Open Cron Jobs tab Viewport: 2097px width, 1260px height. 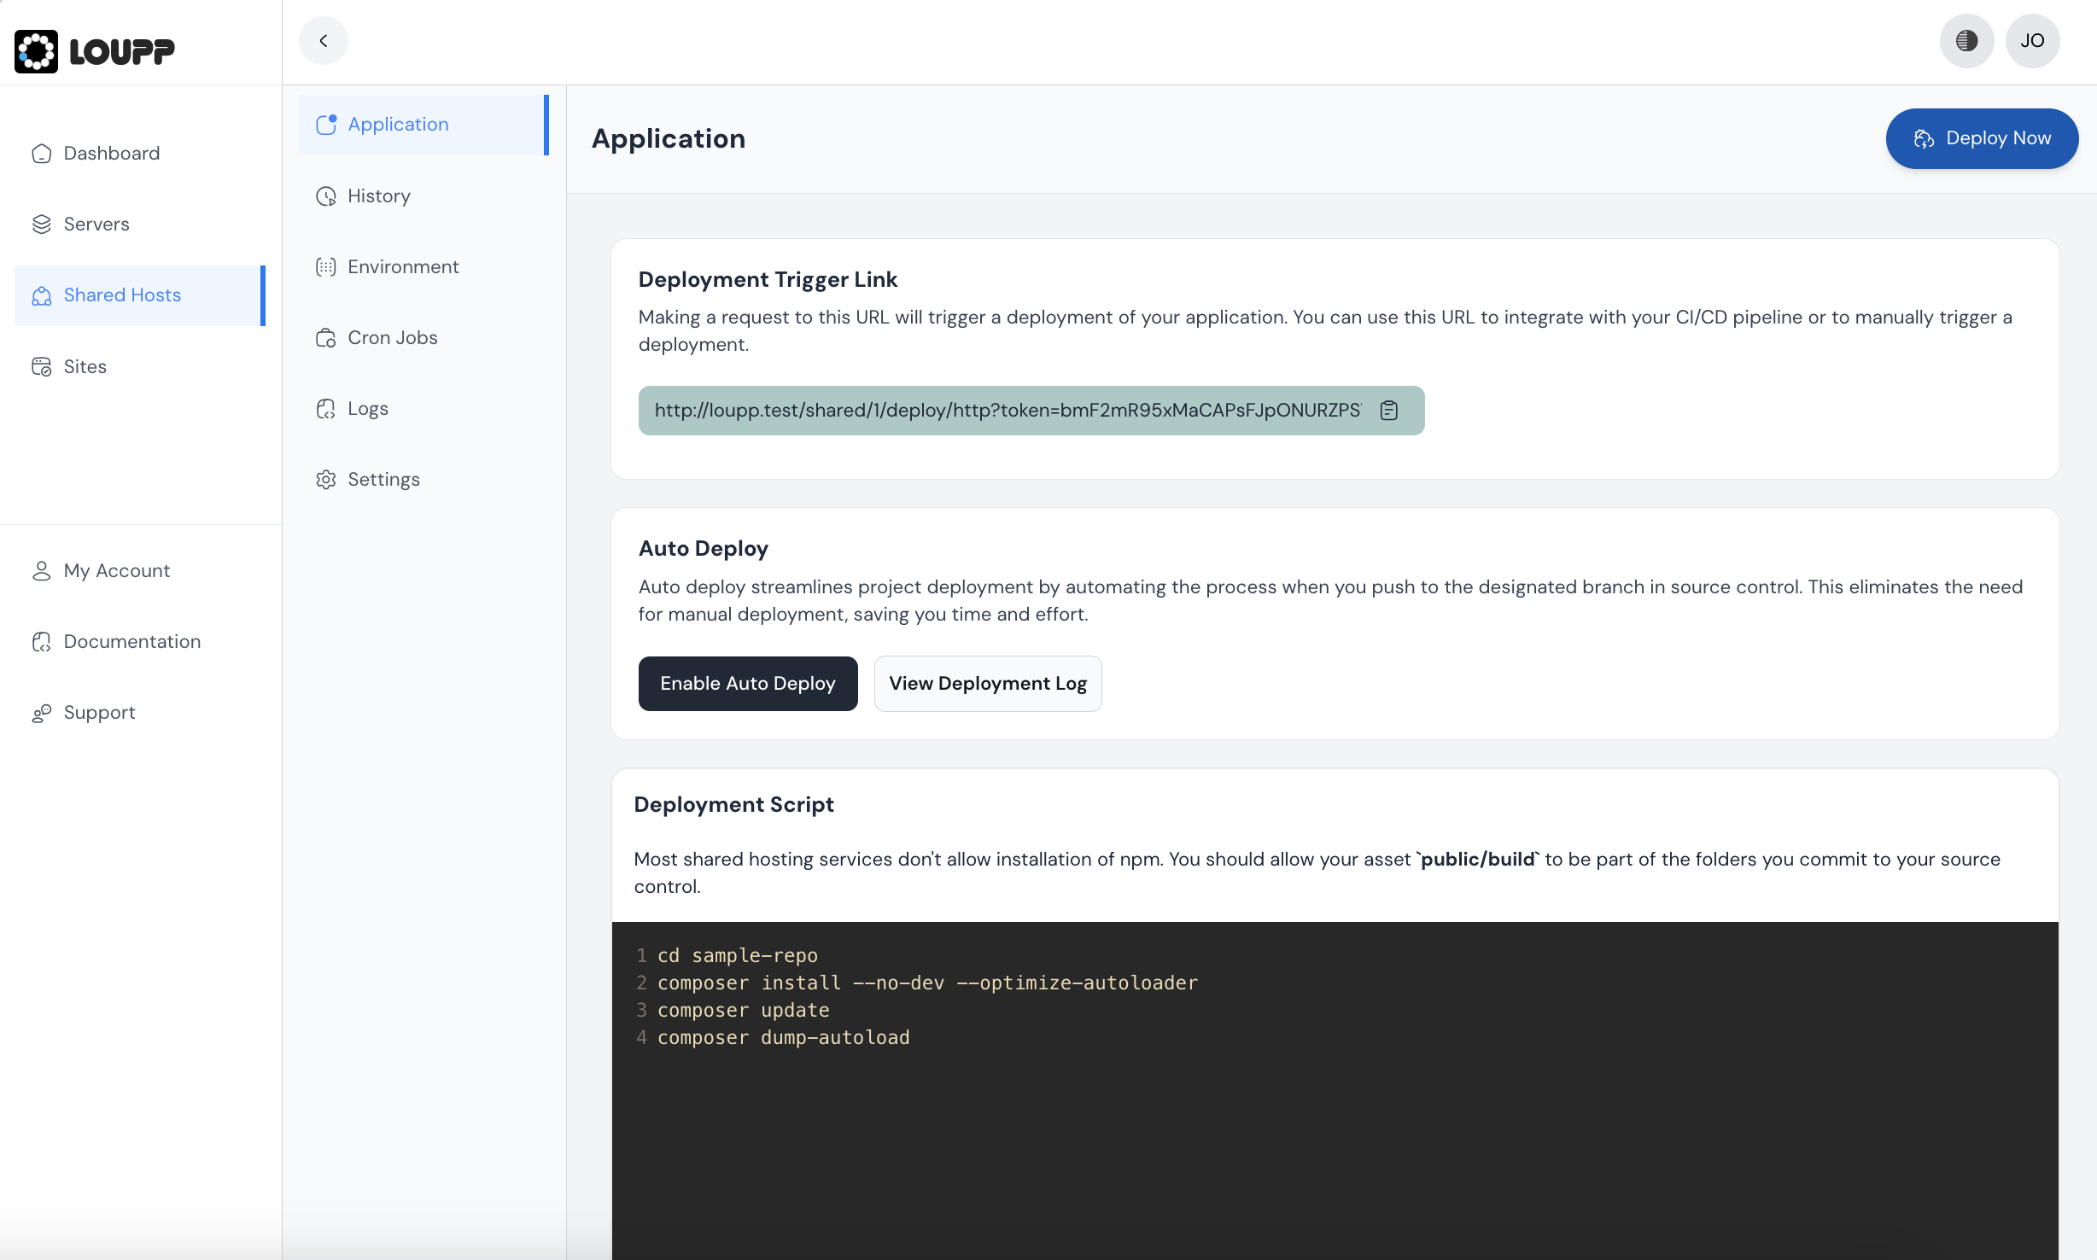pos(423,338)
